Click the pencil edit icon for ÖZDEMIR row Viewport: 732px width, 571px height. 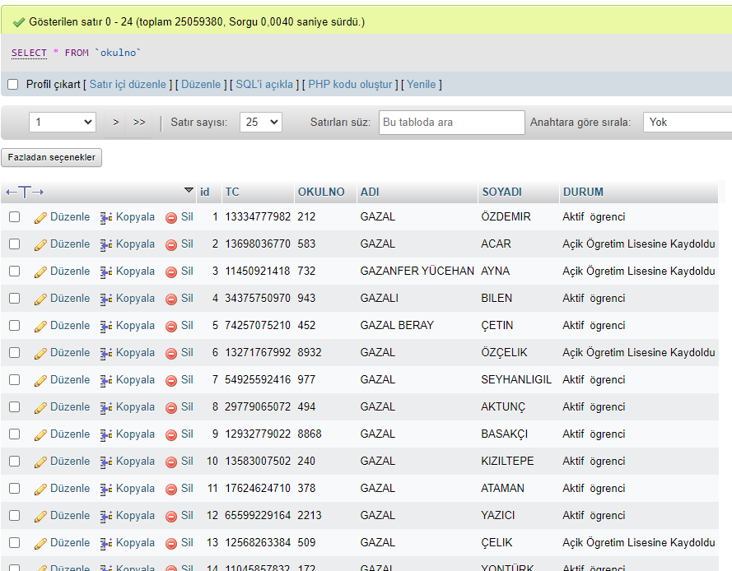click(40, 217)
